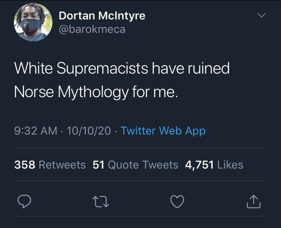Open the @barokmeca handle
The image size is (281, 228).
[x=92, y=29]
